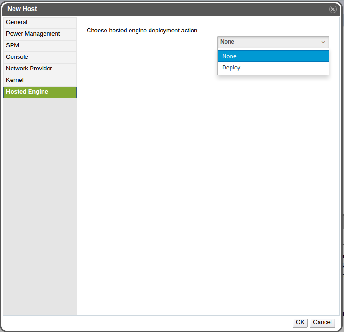This screenshot has height=332, width=344.
Task: Click the 'Choose hosted engine deployment action' label
Action: coord(142,31)
